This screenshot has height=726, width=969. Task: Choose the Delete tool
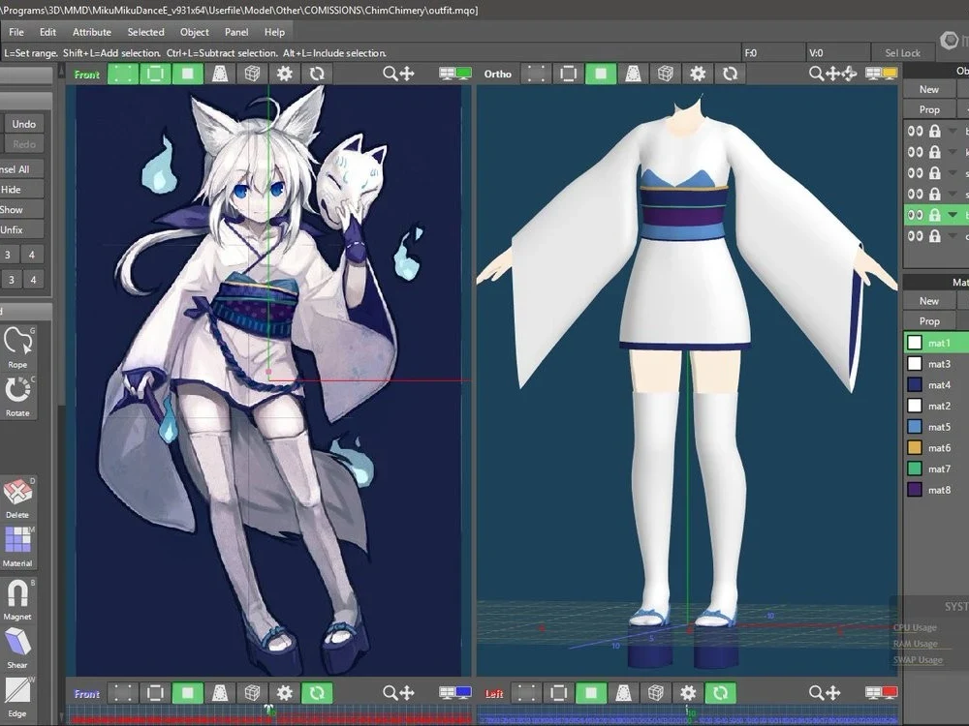pyautogui.click(x=17, y=499)
